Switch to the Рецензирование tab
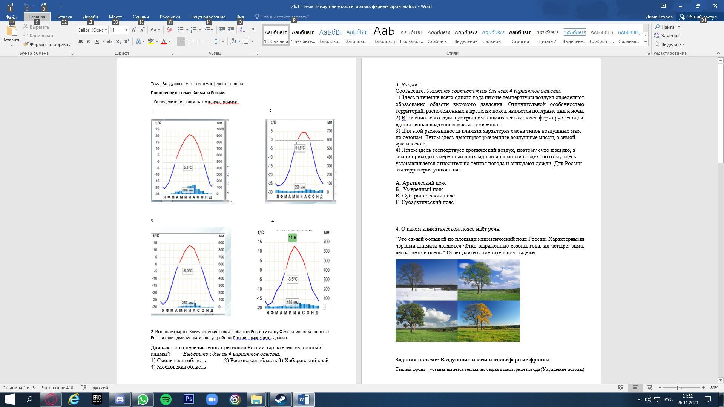Screen dimensions: 724x407 [x=208, y=17]
